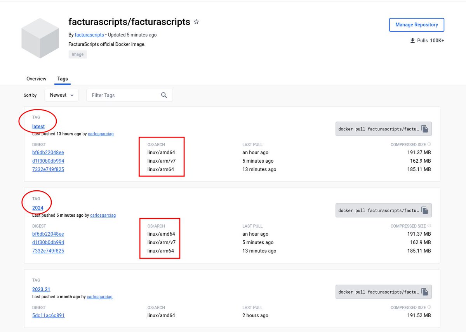
Task: Click the docker pull text box for latest
Action: [379, 129]
